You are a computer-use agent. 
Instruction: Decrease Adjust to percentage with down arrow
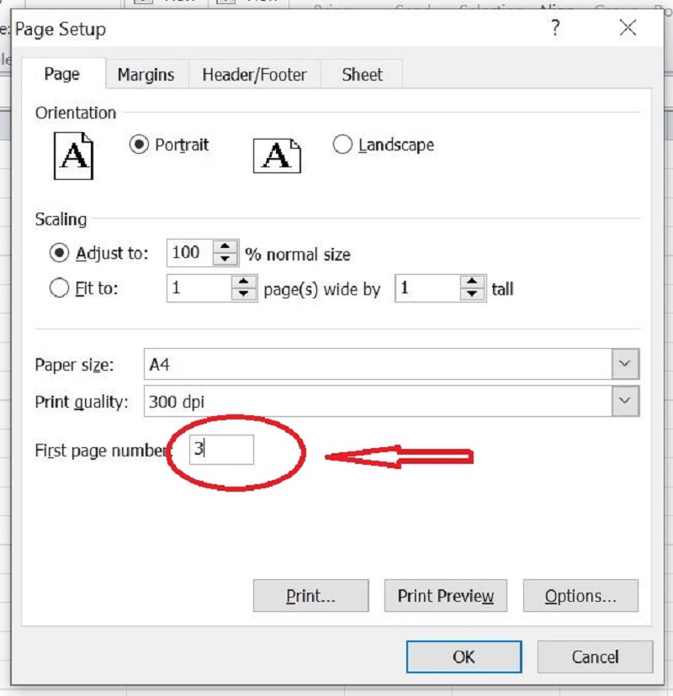225,259
